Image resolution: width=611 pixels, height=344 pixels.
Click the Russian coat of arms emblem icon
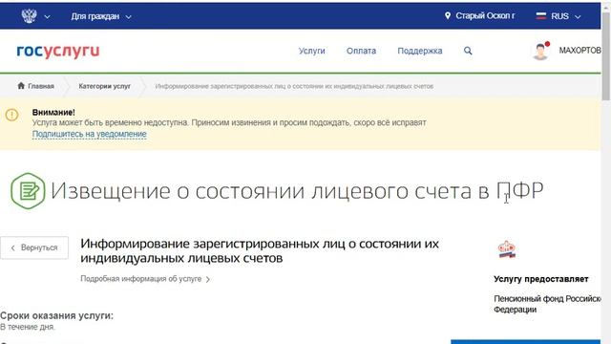(29, 16)
